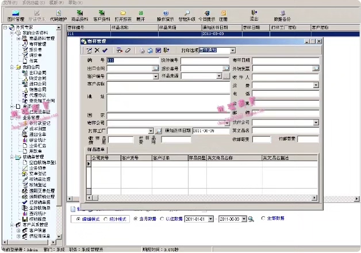Click the search button beside 出口合同 field
361x253 pixels.
tap(155, 68)
